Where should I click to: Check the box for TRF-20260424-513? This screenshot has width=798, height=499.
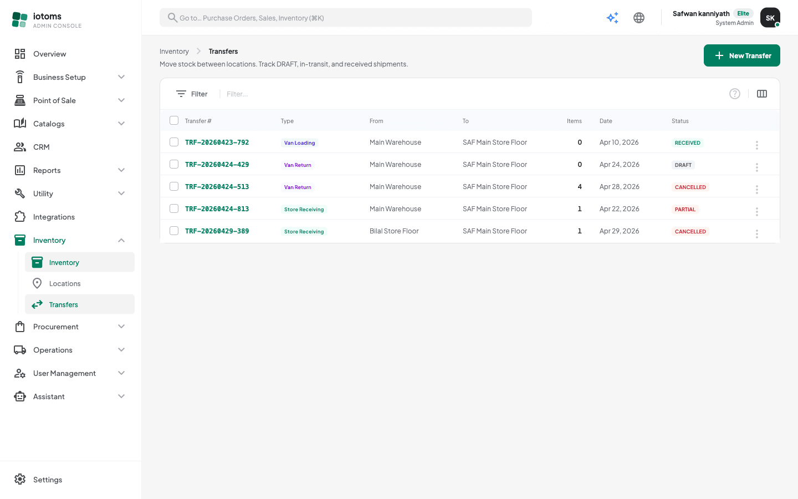[x=174, y=186]
